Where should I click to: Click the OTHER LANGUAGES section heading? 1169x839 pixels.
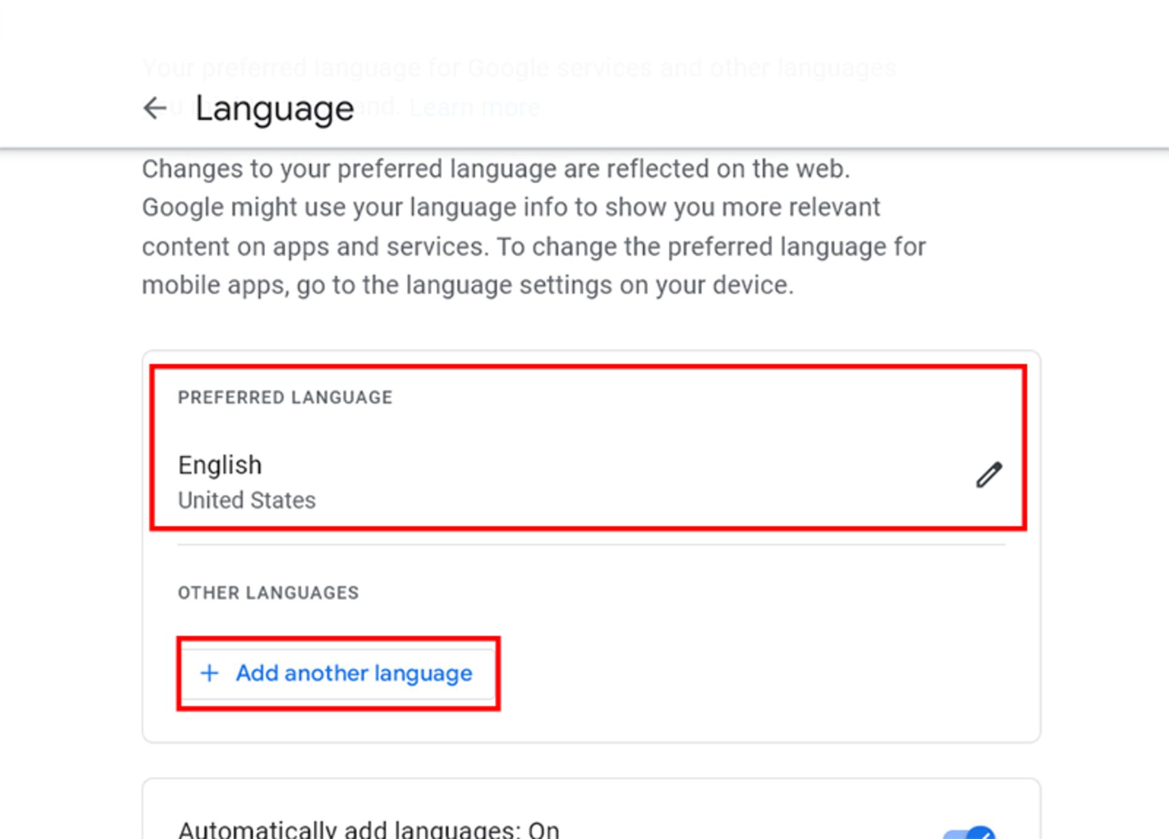268,593
